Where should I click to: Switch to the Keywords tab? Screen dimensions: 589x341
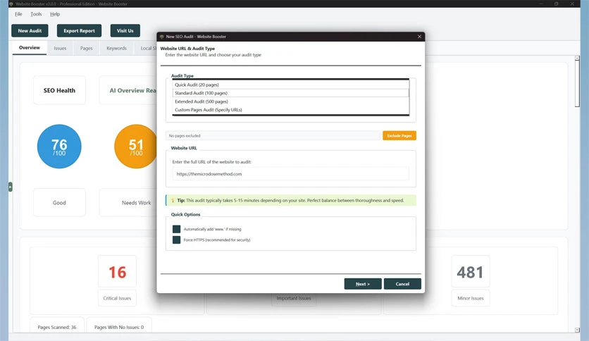tap(116, 48)
